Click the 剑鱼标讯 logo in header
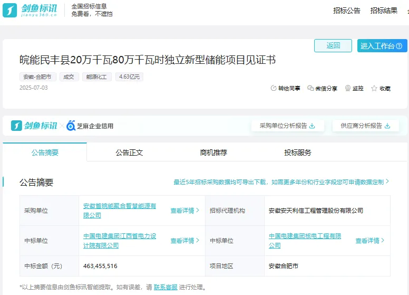The image size is (409, 295). tap(33, 10)
